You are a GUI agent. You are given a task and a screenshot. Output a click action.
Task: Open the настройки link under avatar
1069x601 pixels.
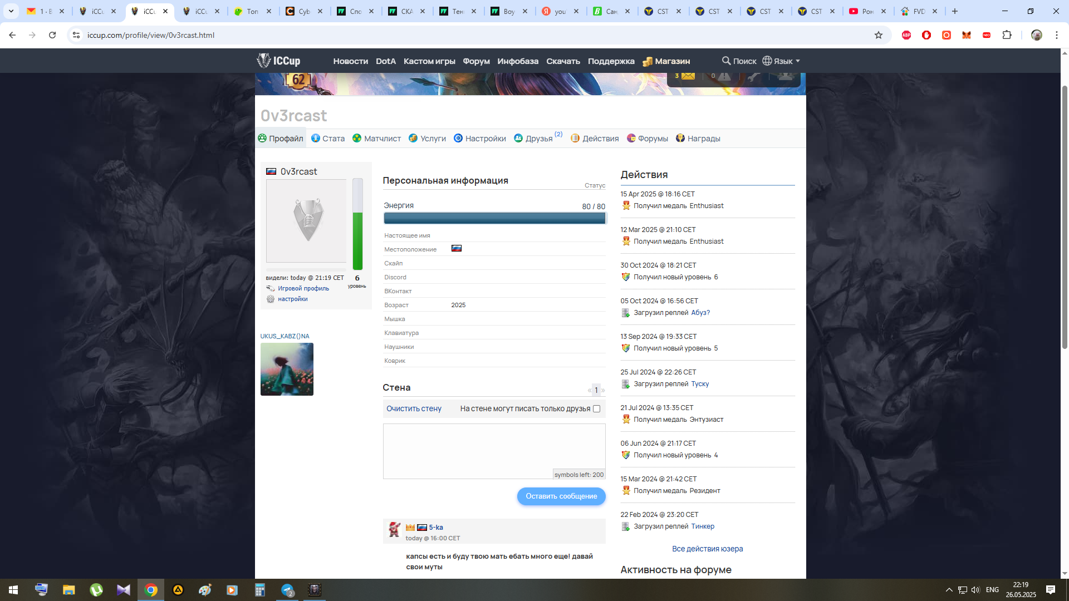293,299
